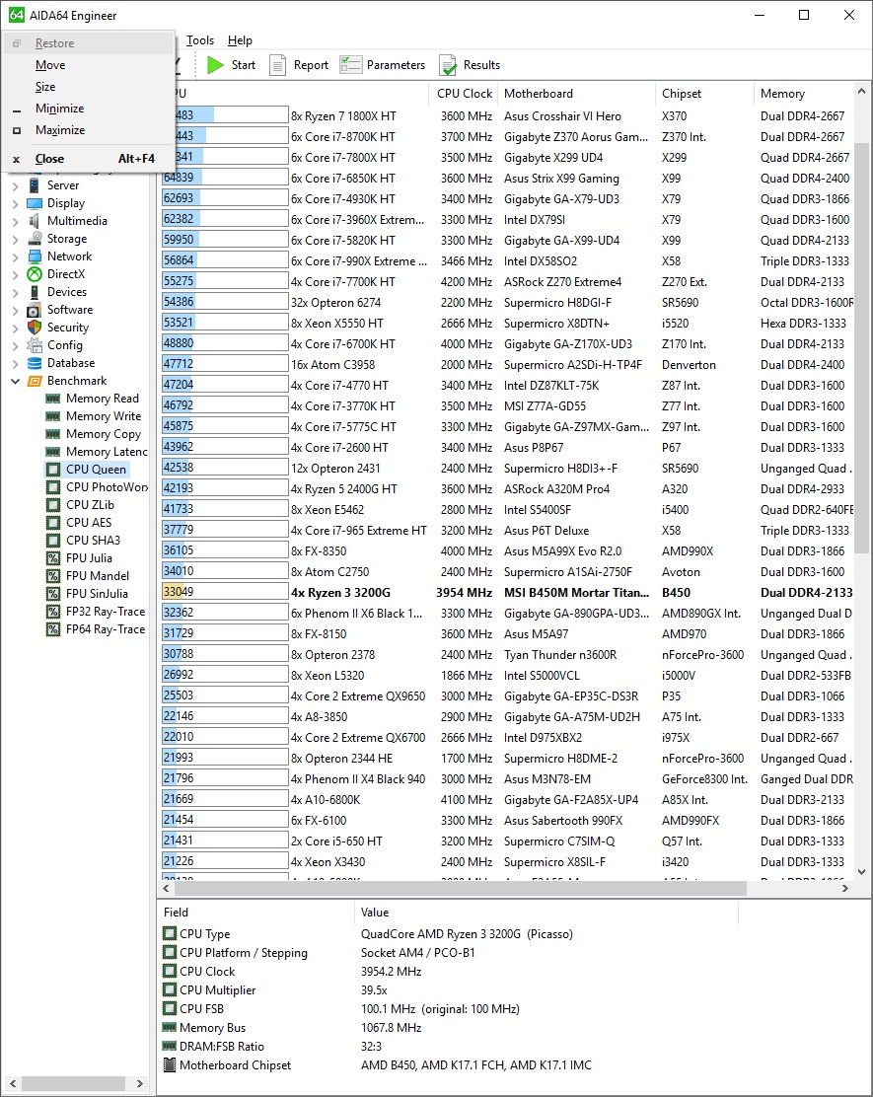The height and width of the screenshot is (1097, 873).
Task: Sort by the Memory column header
Action: (x=804, y=94)
